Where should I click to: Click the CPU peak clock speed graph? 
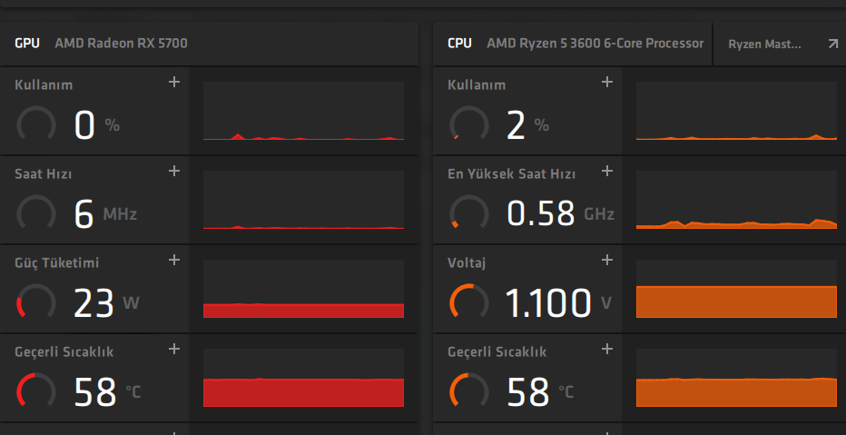[736, 200]
